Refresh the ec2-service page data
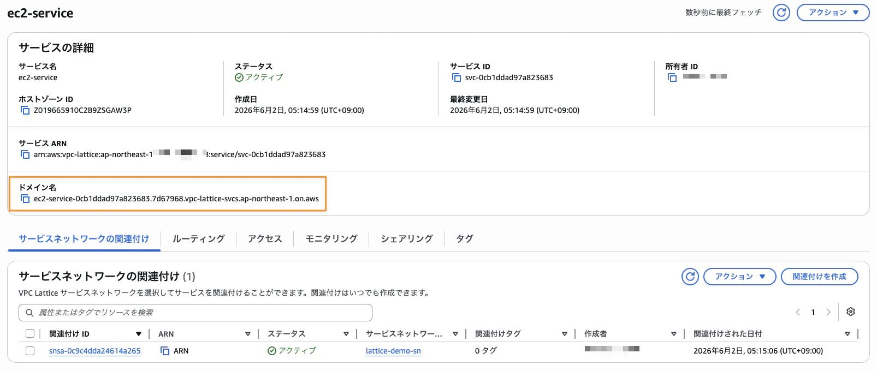 781,13
